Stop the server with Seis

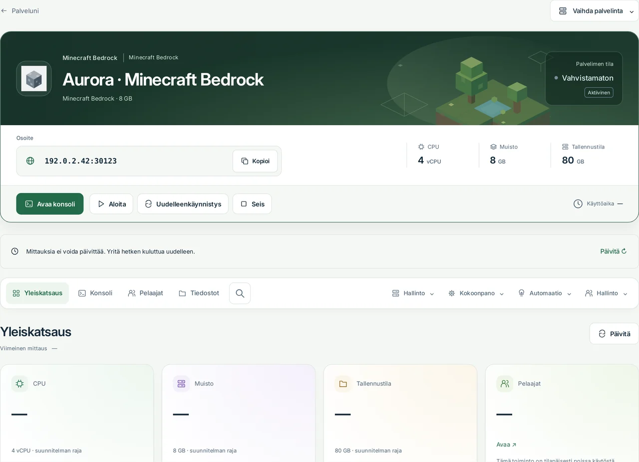[x=252, y=204]
